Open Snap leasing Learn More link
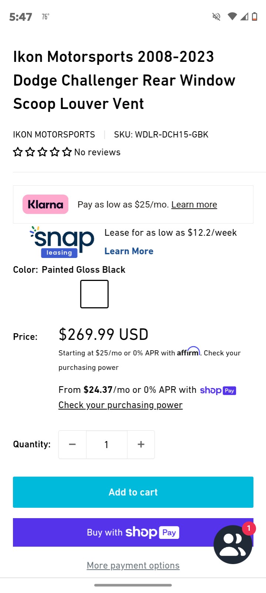The image size is (266, 593). [x=129, y=251]
